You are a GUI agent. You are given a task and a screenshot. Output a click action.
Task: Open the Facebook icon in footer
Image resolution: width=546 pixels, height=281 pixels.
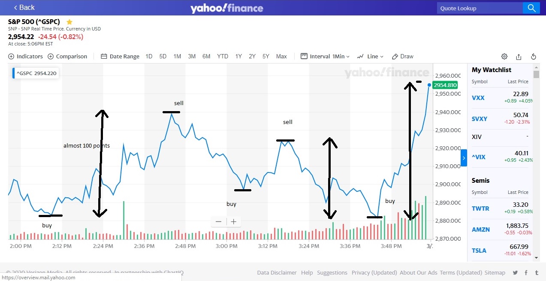[x=526, y=272]
